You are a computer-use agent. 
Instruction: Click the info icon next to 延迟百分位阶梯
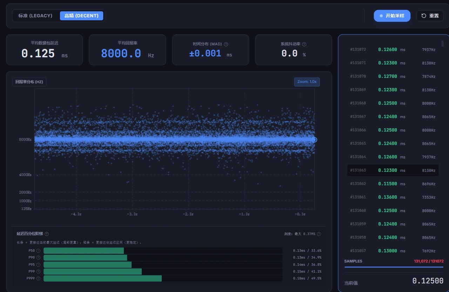(47, 234)
